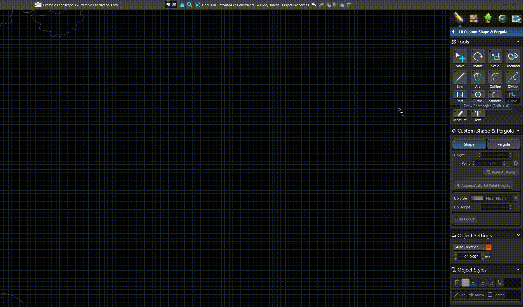Image resolution: width=523 pixels, height=307 pixels.
Task: Open Hide/Unhide menu
Action: (x=268, y=5)
